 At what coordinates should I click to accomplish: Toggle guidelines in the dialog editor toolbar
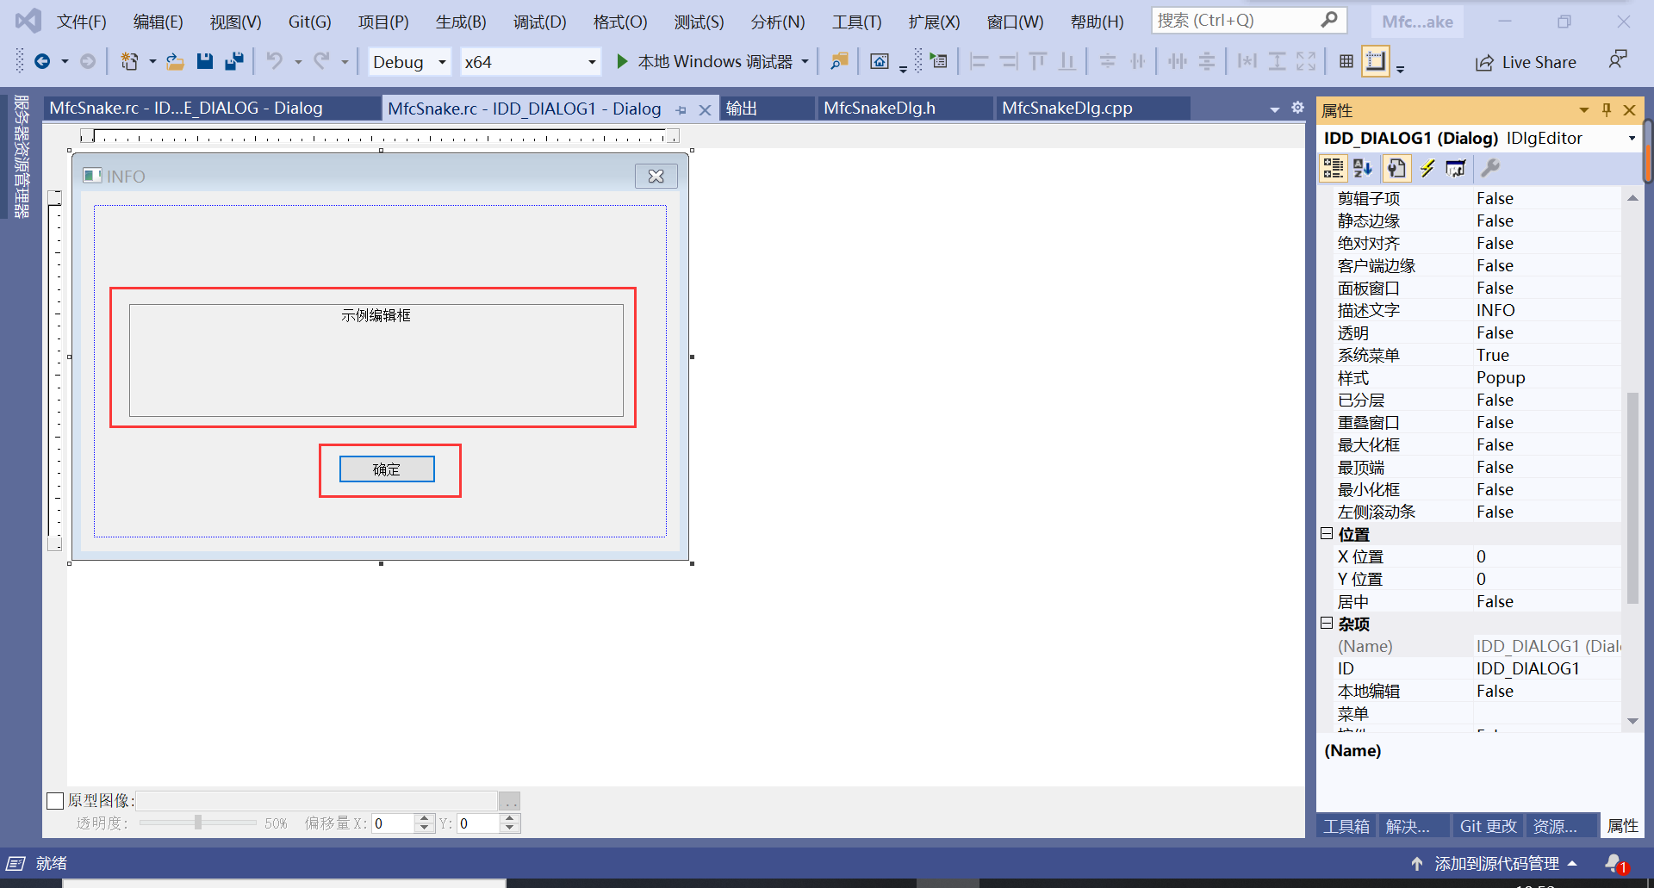point(1376,61)
